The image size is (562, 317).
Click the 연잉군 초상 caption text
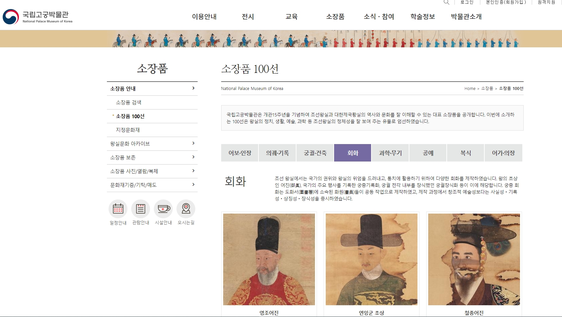tap(371, 313)
